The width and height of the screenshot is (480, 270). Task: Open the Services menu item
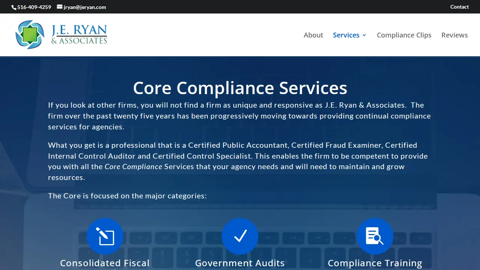pyautogui.click(x=346, y=35)
